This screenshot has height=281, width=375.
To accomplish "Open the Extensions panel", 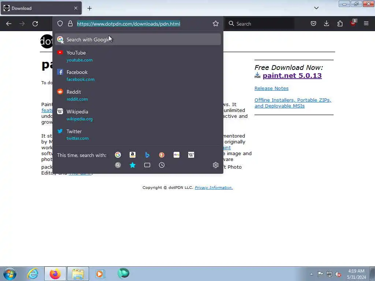I will [x=340, y=24].
